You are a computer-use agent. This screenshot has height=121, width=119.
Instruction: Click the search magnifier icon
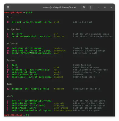pos(84,7)
